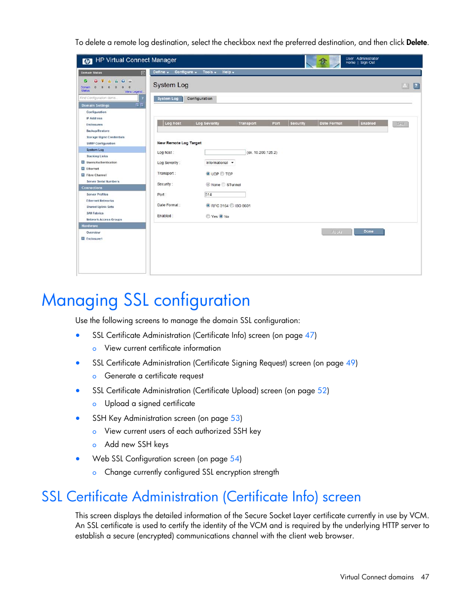This screenshot has width=471, height=610.
Task: Click the red critical status icon
Action: coord(96,81)
